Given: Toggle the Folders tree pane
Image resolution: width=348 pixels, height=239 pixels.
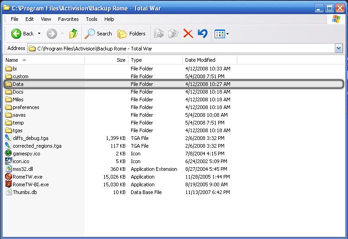Looking at the screenshot, I should (x=132, y=34).
